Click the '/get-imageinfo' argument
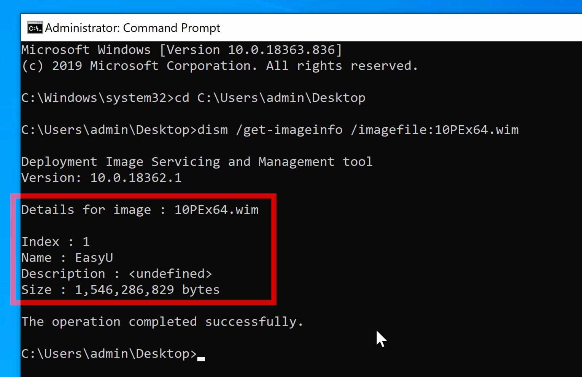 tap(289, 130)
